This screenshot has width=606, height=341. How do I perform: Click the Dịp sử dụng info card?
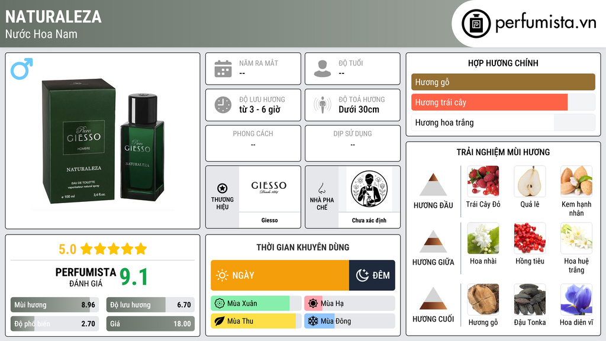tap(353, 143)
